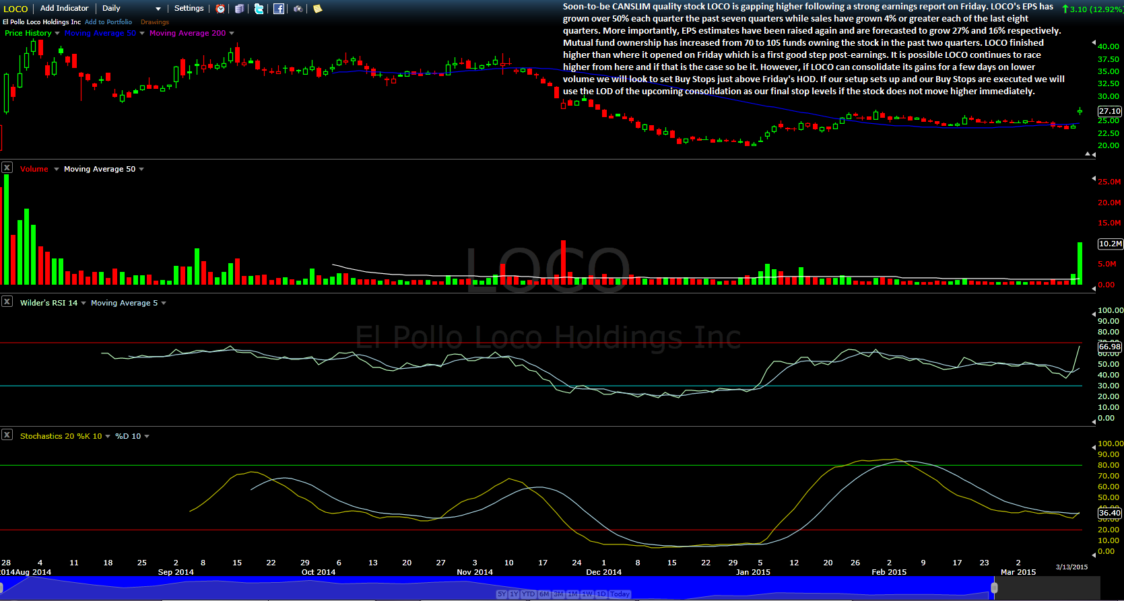Open the volume Moving Average 50 dropdown
The width and height of the screenshot is (1124, 601).
[x=141, y=169]
